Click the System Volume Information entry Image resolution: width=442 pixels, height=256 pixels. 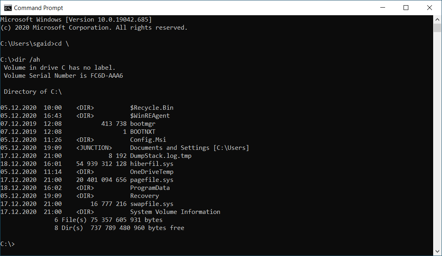(175, 212)
